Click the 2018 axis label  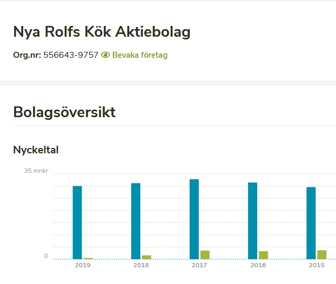coord(141,265)
